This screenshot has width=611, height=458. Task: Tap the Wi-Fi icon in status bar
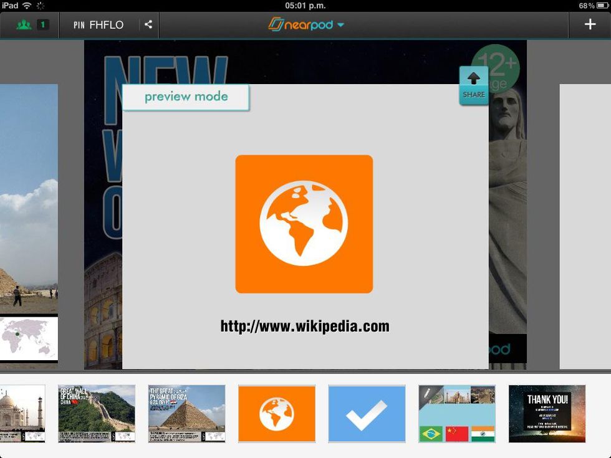[26, 6]
